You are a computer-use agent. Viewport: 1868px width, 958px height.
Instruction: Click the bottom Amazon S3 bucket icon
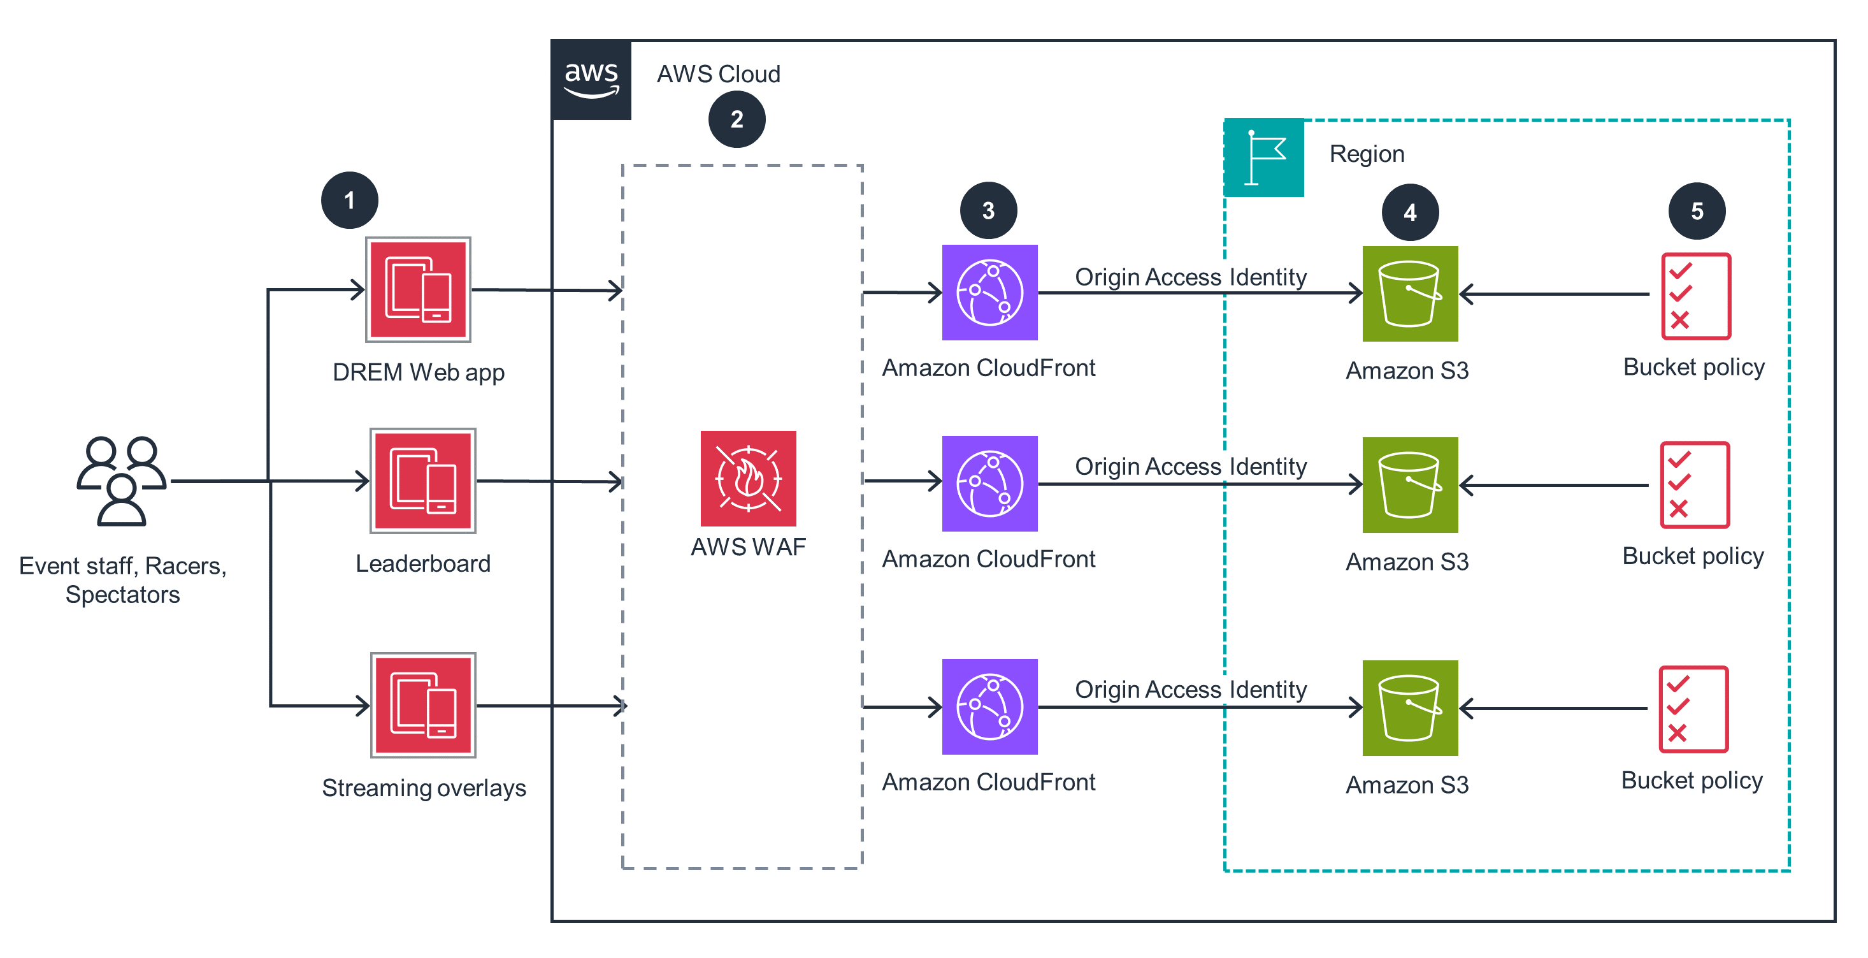pyautogui.click(x=1411, y=709)
